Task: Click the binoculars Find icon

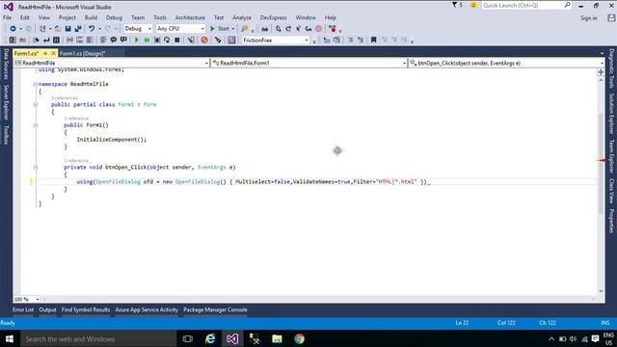Action: 264,29
